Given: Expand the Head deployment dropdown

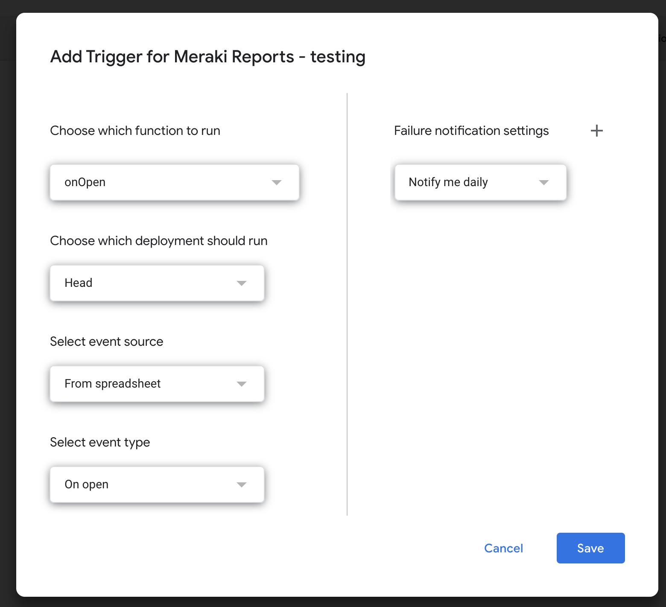Looking at the screenshot, I should 157,283.
